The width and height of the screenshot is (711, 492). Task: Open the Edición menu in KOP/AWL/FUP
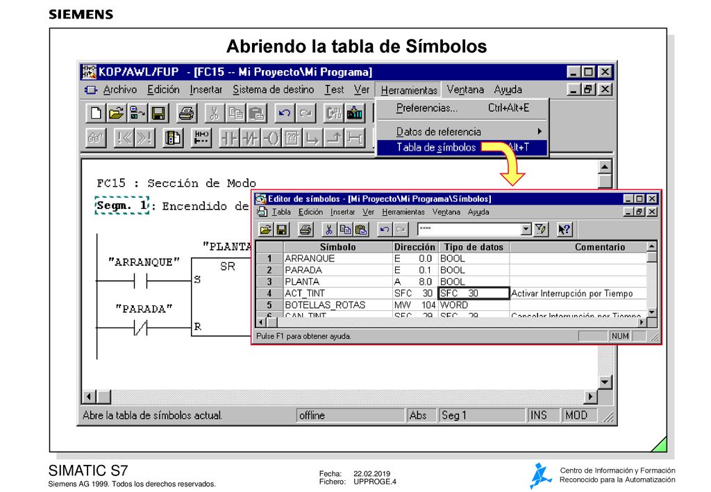click(x=163, y=90)
